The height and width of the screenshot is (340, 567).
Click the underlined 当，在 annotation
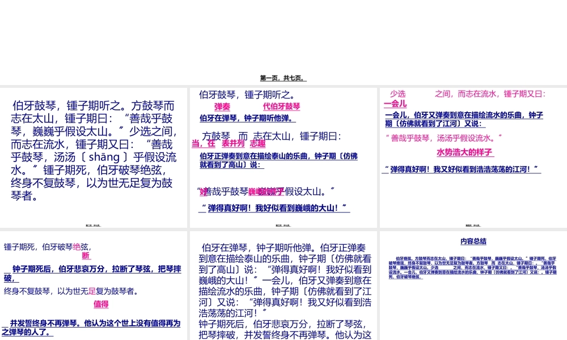[x=202, y=143]
